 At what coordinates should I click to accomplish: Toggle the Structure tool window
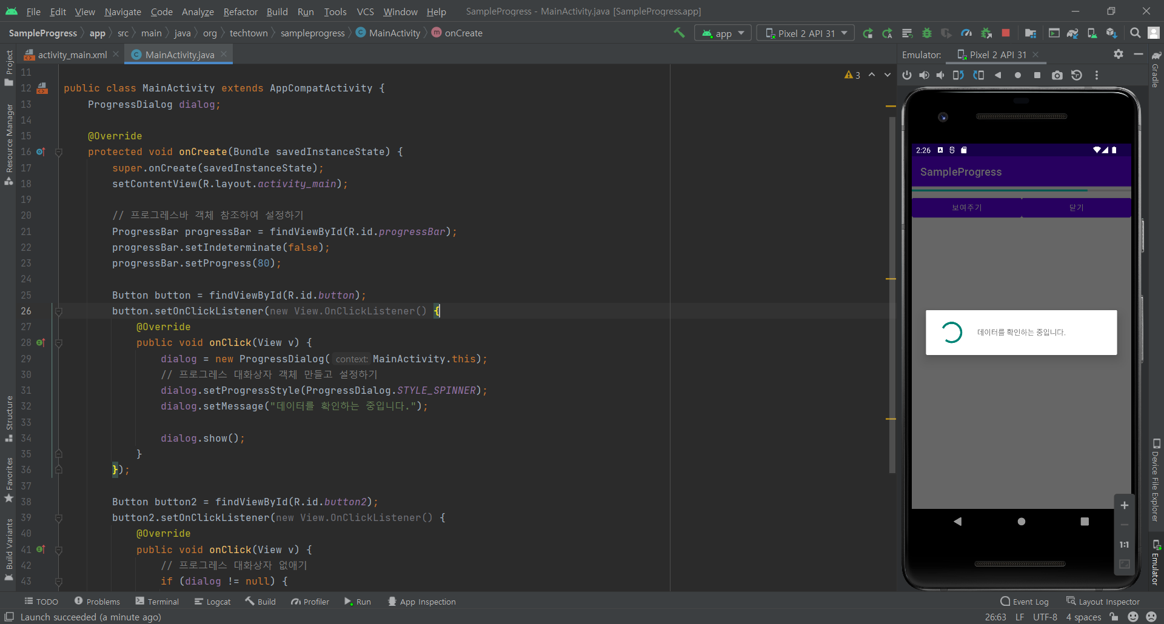pos(8,419)
